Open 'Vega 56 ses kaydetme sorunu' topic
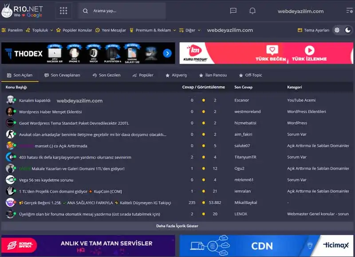 click(x=46, y=180)
